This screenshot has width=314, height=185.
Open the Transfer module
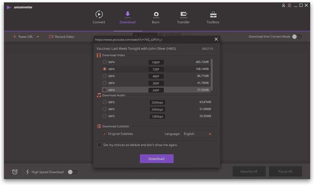pyautogui.click(x=183, y=14)
